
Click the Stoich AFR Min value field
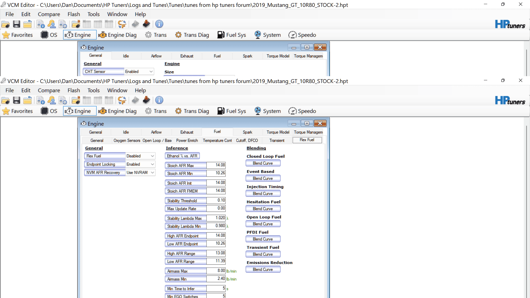coord(216,173)
